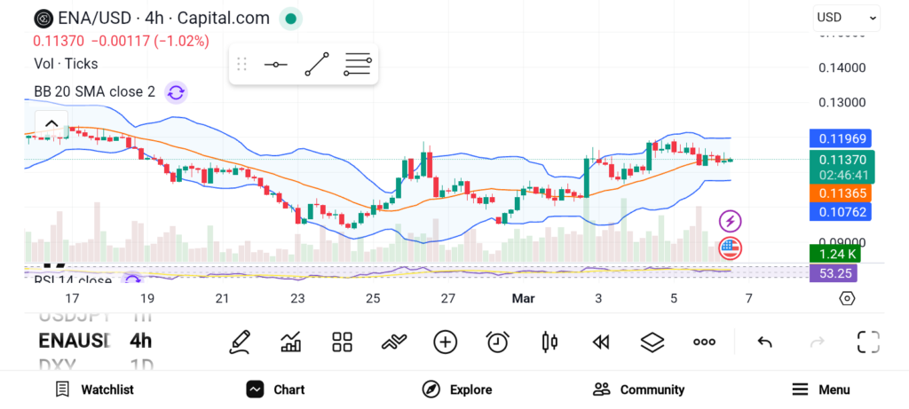Viewport: 909px width, 409px height.
Task: Undo the last chart action
Action: [x=764, y=342]
